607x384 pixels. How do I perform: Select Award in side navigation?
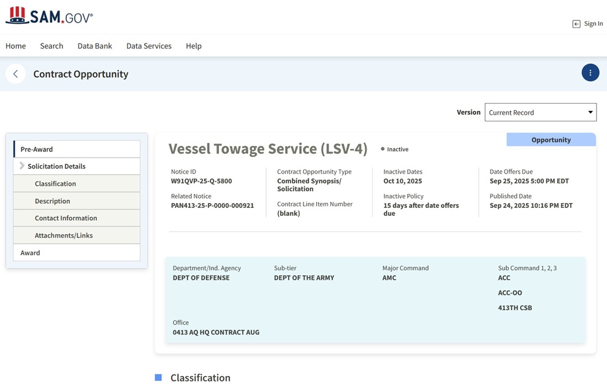point(30,253)
